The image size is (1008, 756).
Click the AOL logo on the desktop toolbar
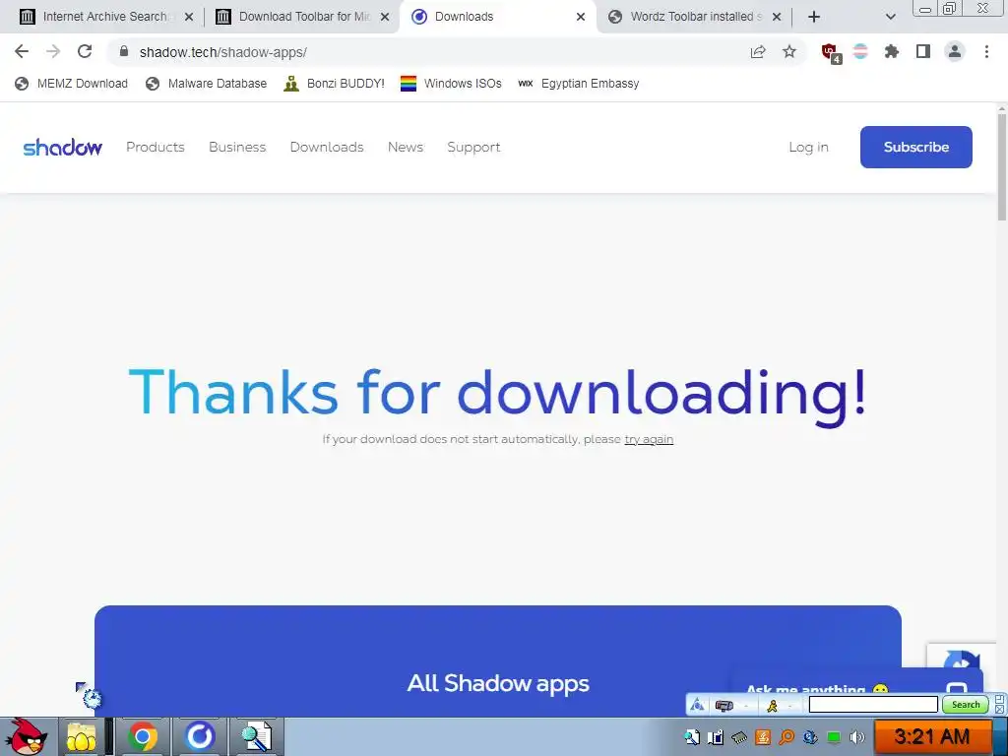point(697,705)
